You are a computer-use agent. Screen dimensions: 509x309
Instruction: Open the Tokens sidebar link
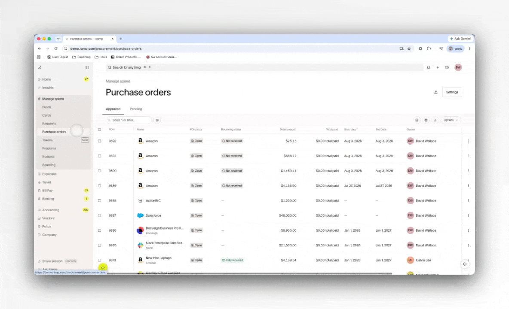coord(47,140)
